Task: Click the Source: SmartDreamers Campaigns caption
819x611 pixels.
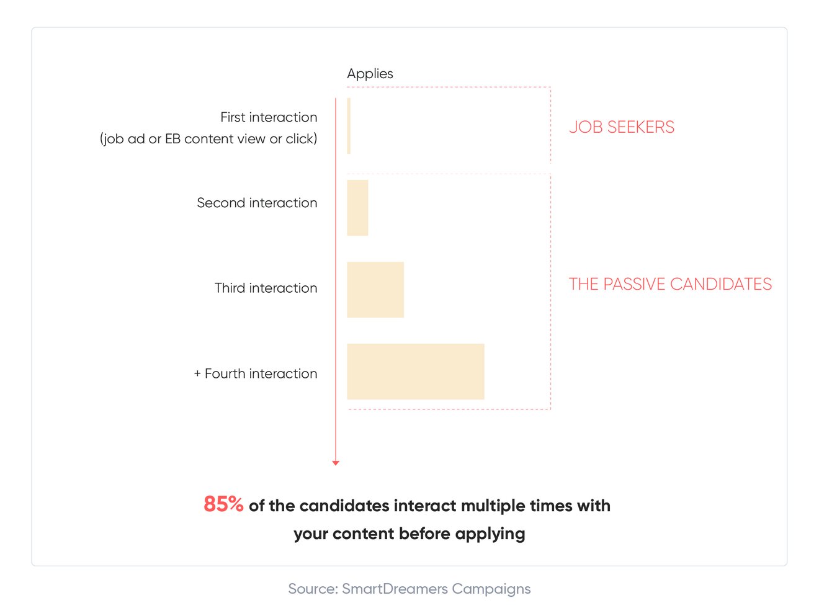Action: pos(409,589)
